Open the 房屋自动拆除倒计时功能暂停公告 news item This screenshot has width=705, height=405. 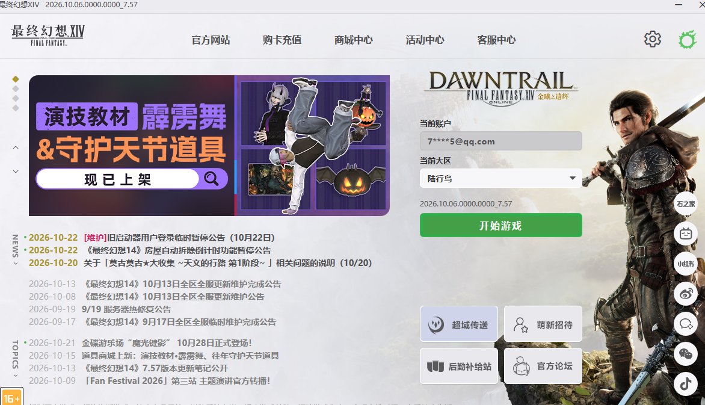point(177,250)
